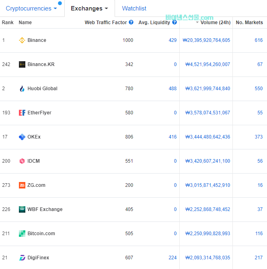Click the OKEx blue dots logo
Image resolution: width=267 pixels, height=269 pixels.
[22, 137]
